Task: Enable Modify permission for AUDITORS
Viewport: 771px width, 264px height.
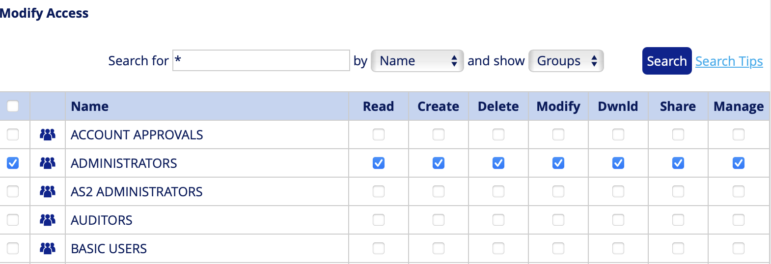Action: (558, 220)
